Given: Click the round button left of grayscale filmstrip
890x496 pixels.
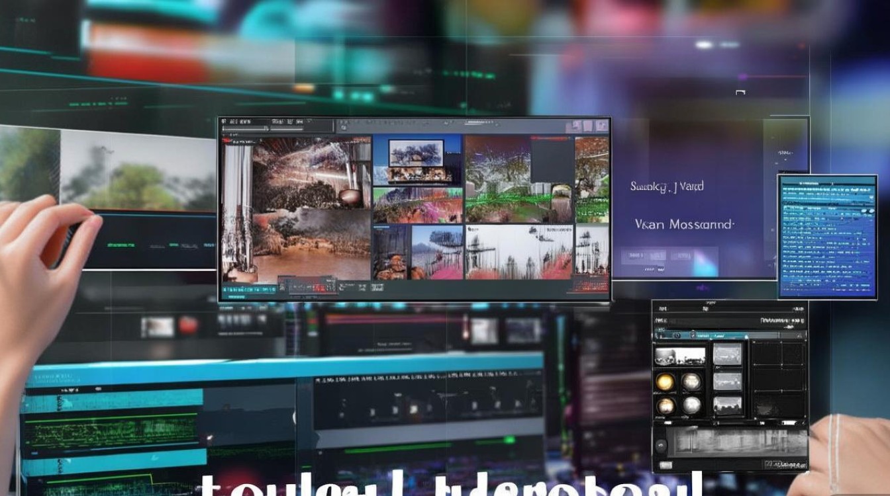Looking at the screenshot, I should coord(660,444).
